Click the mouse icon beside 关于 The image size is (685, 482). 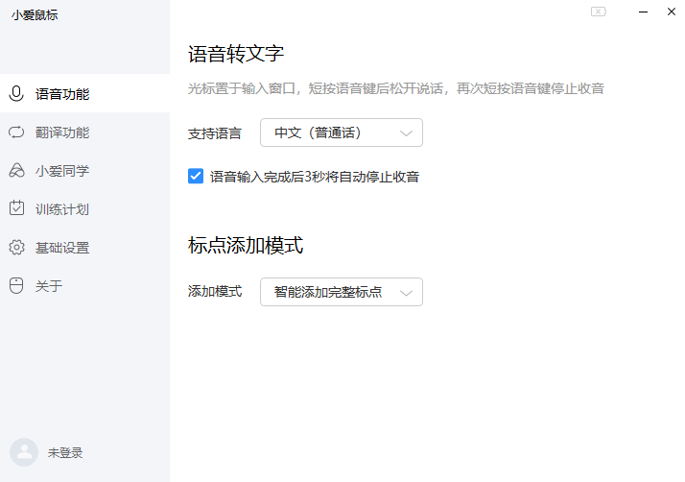tap(16, 286)
